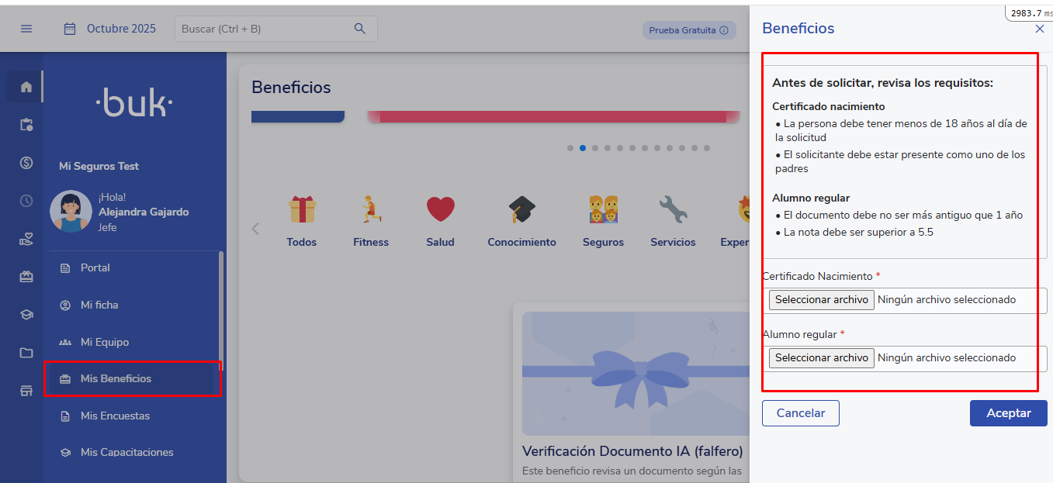Close the Beneficios side panel
The width and height of the screenshot is (1053, 483).
coord(1040,29)
